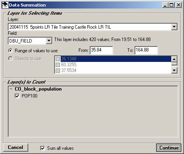Click the object list scroll down arrow

[x=174, y=70]
